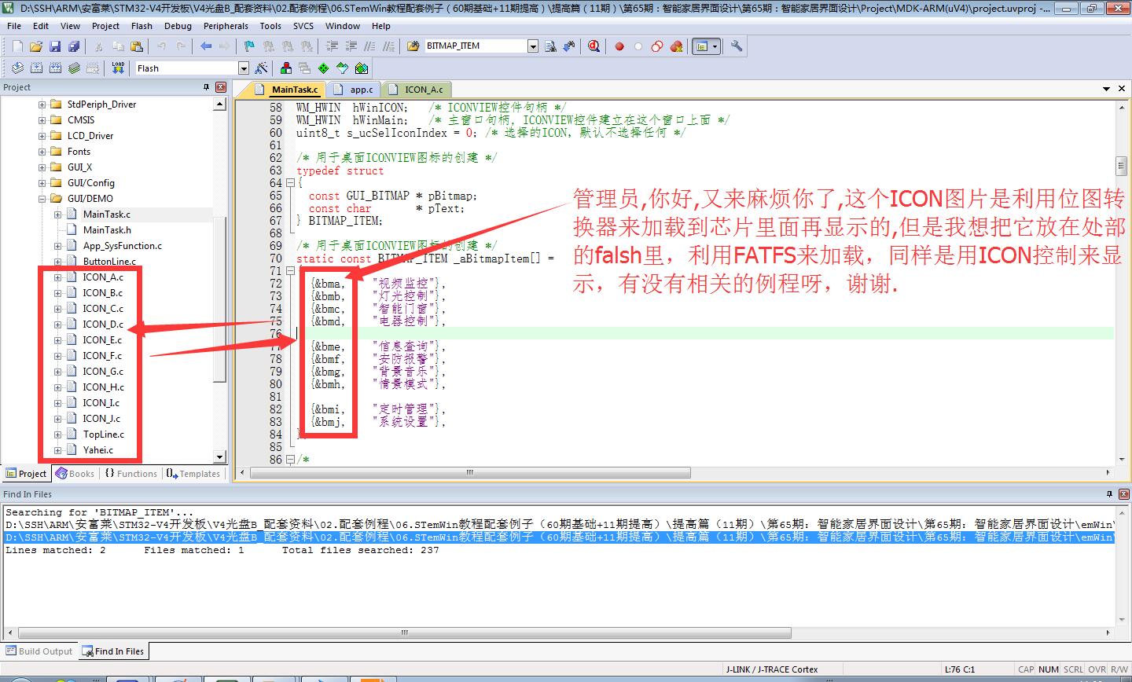Toggle the bookmark flag icon

(x=249, y=46)
